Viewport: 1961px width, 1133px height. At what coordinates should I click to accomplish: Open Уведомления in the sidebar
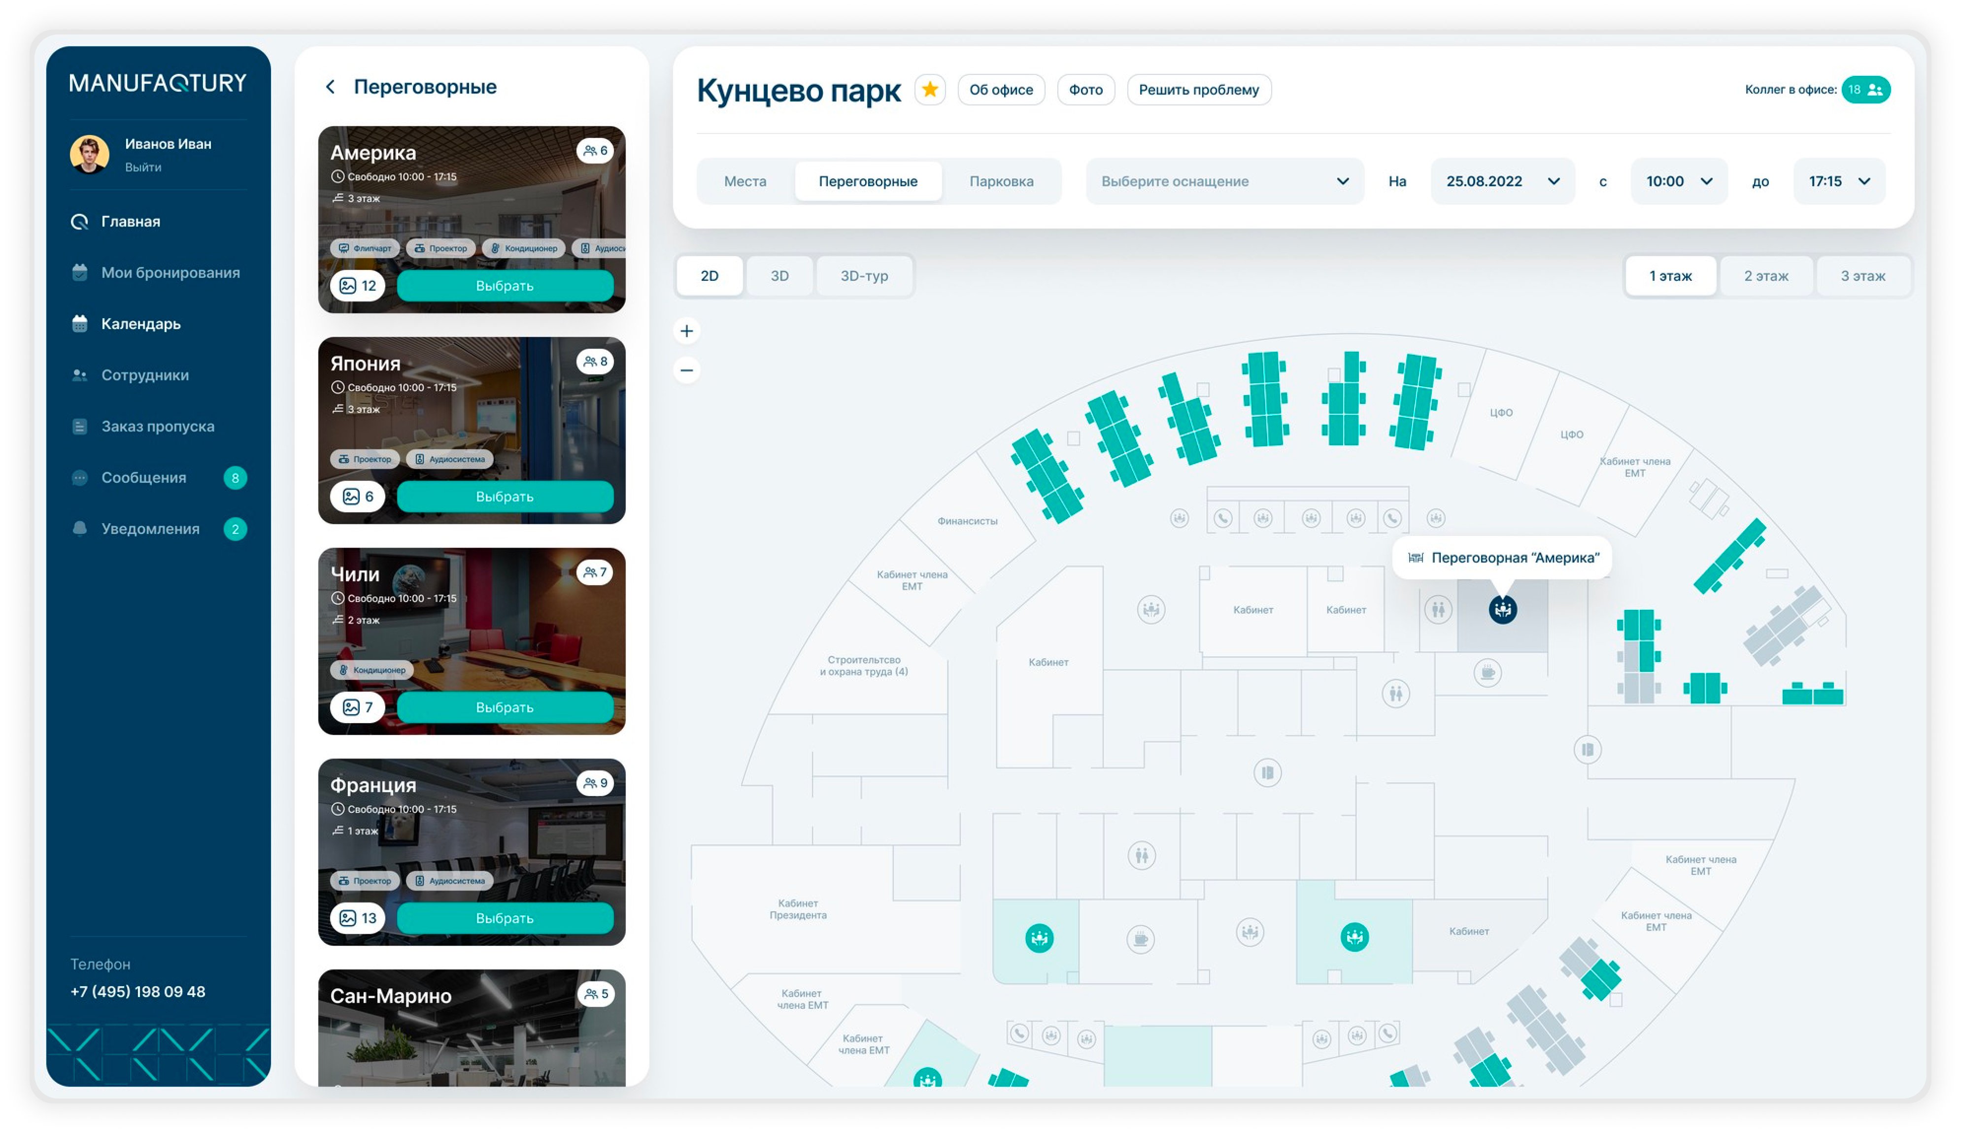point(150,529)
